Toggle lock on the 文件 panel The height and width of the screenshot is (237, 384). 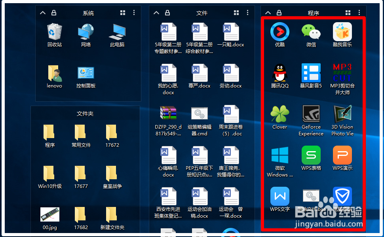click(167, 13)
